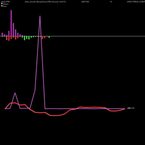145x145 pixels.
Task: Click the peak of the magenta volume line
Action: 40,16
